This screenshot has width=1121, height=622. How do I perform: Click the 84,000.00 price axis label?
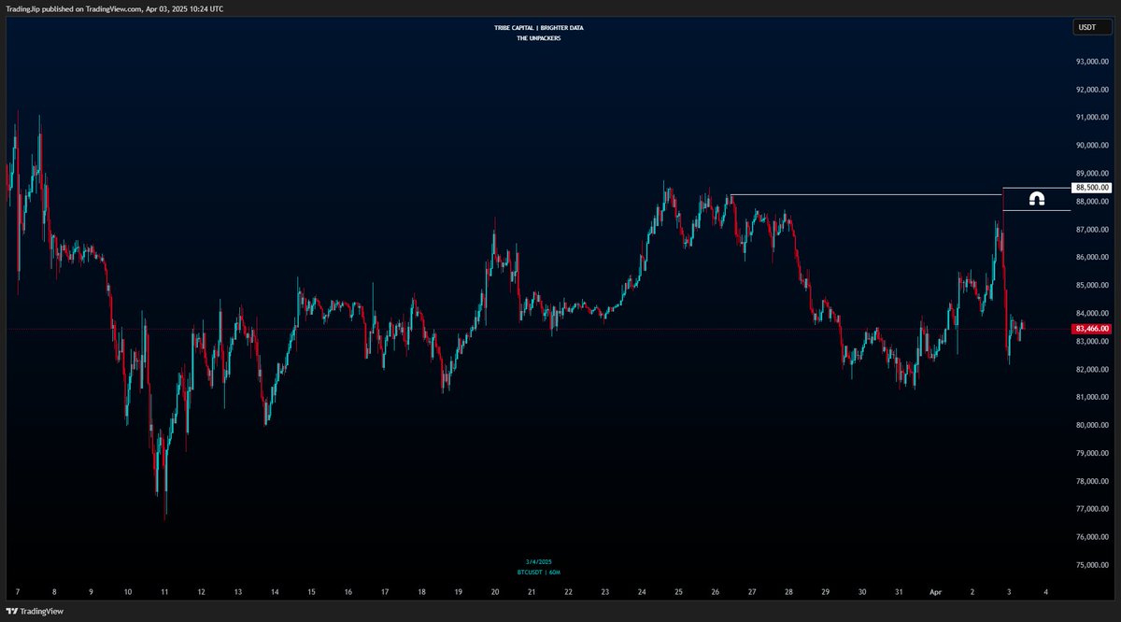tap(1092, 314)
